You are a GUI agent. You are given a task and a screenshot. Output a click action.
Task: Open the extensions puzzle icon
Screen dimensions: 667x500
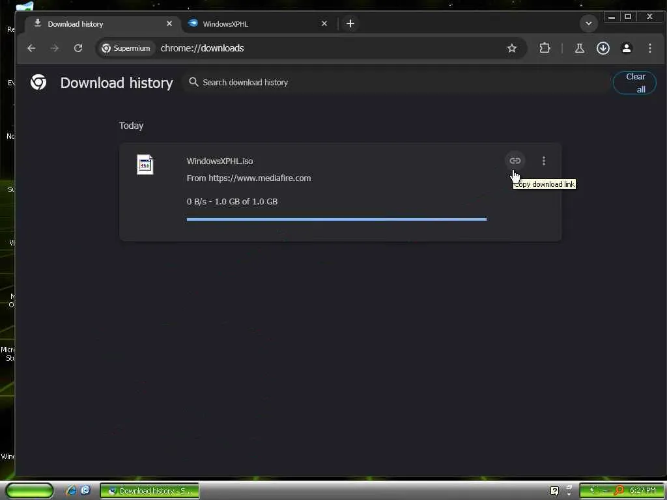pyautogui.click(x=545, y=48)
